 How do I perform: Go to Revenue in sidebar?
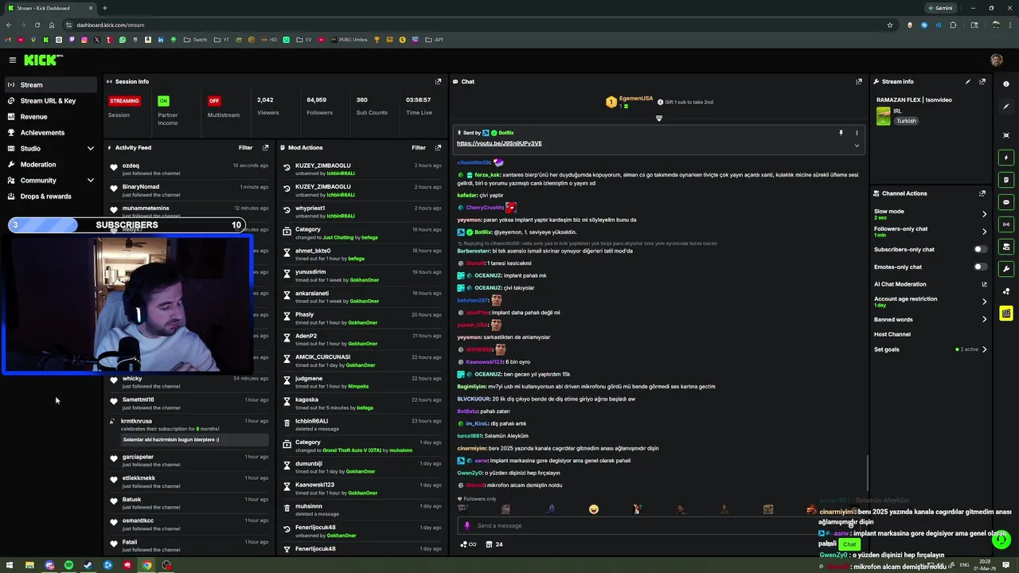50,117
